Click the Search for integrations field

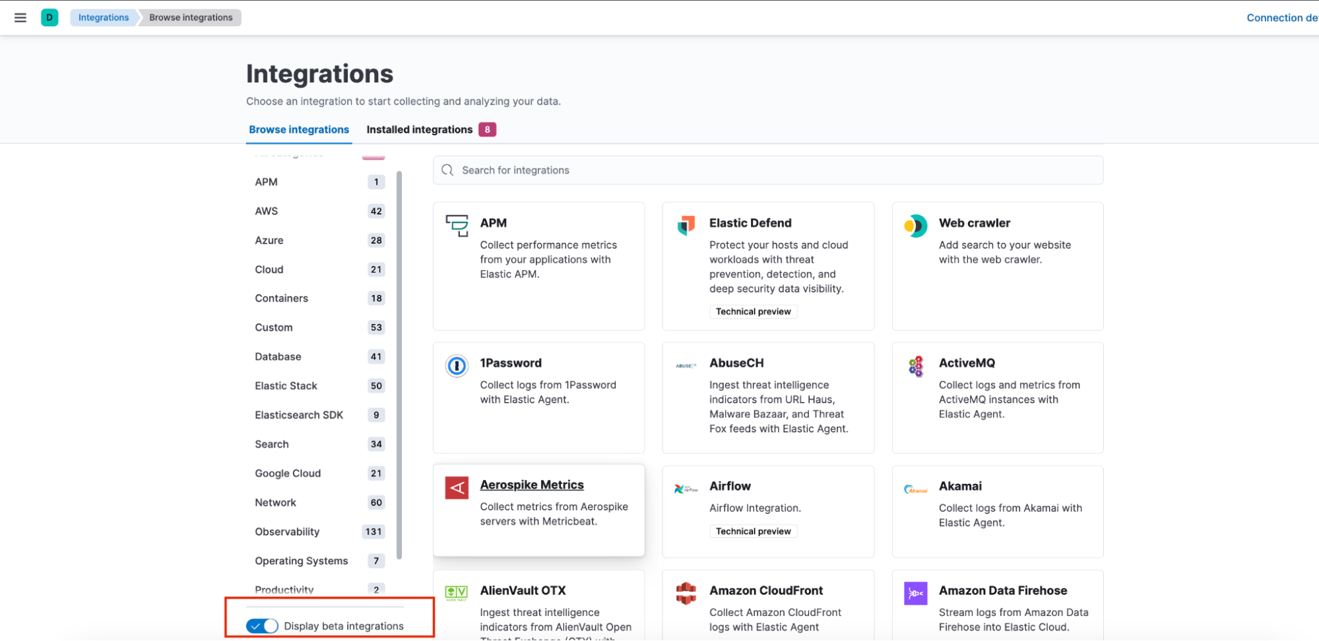point(768,170)
